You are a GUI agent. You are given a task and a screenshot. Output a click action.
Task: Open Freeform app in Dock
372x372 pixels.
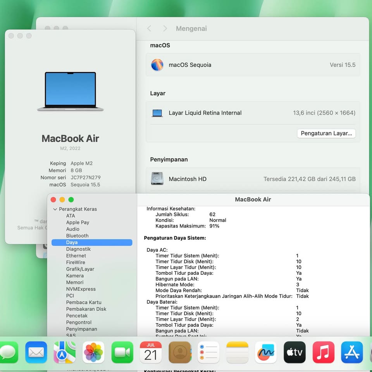point(266,352)
